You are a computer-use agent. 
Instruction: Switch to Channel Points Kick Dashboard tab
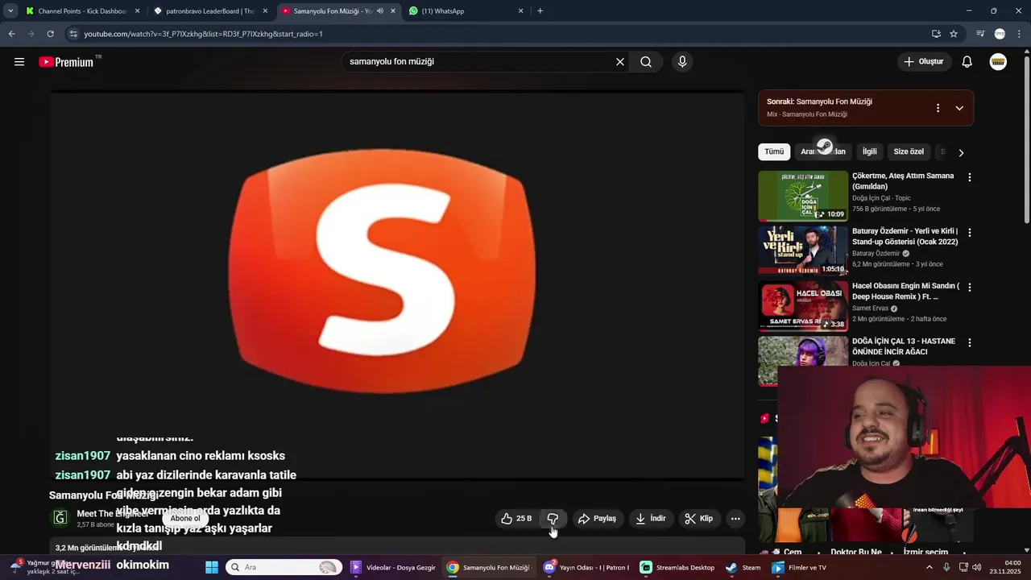(x=82, y=11)
